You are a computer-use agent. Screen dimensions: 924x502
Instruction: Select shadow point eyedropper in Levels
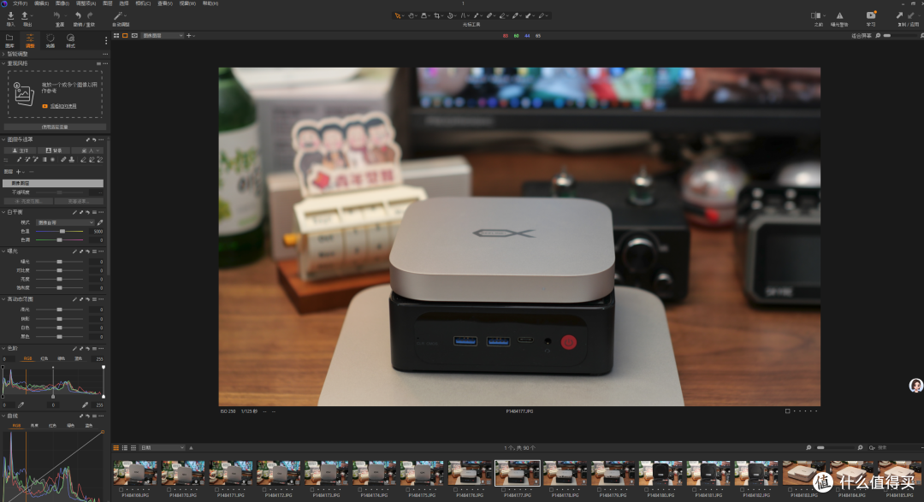pos(21,405)
